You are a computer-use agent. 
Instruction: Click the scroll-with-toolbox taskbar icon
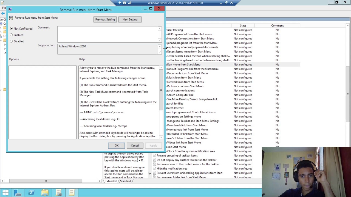[58, 193]
